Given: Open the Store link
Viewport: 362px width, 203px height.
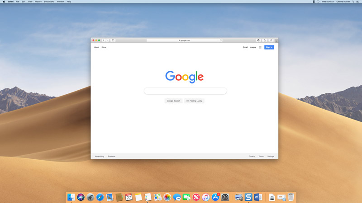Looking at the screenshot, I should [x=104, y=47].
